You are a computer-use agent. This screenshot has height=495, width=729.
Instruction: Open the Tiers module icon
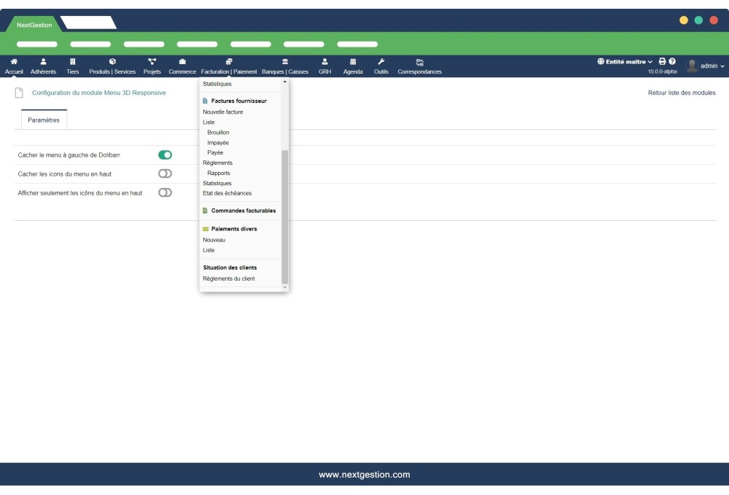point(72,63)
